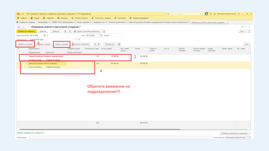Viewport: 269px width, 151px height.
Task: Open the Еще menu above table
Action: (x=247, y=44)
